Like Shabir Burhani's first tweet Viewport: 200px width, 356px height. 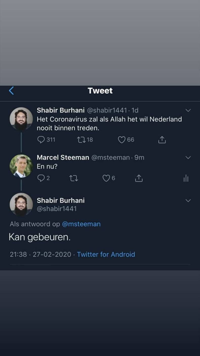click(122, 139)
